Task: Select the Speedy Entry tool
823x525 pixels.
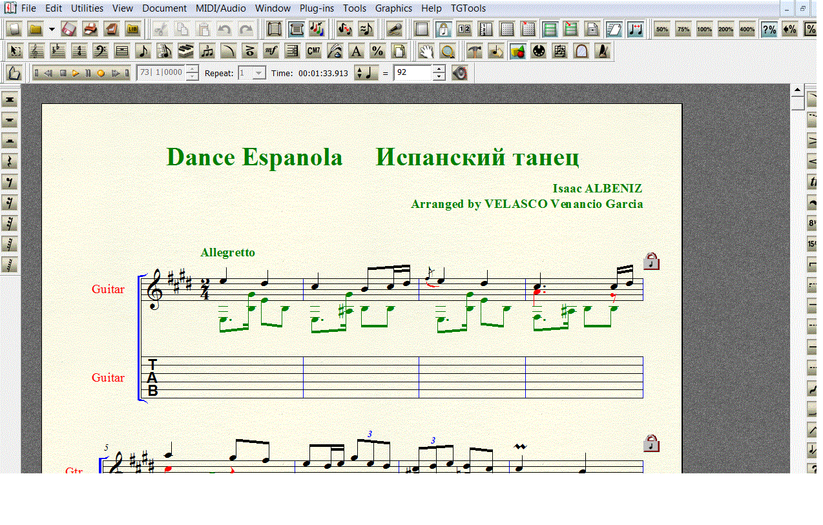Action: 165,52
